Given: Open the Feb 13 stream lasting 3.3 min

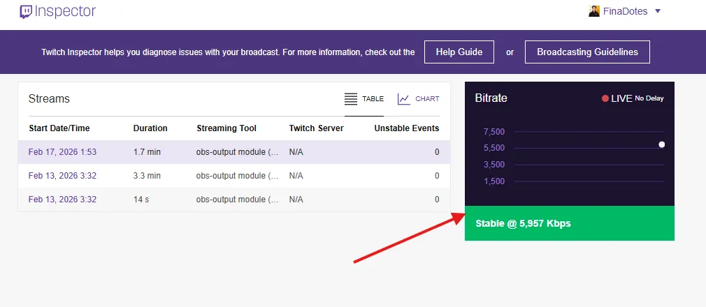Looking at the screenshot, I should [62, 176].
